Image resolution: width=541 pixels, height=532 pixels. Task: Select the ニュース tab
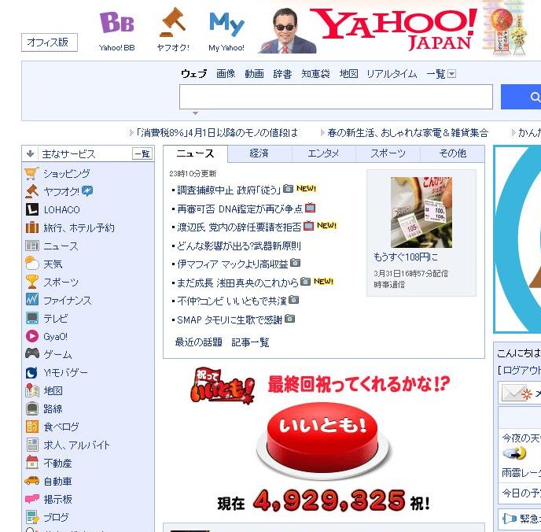[x=195, y=153]
